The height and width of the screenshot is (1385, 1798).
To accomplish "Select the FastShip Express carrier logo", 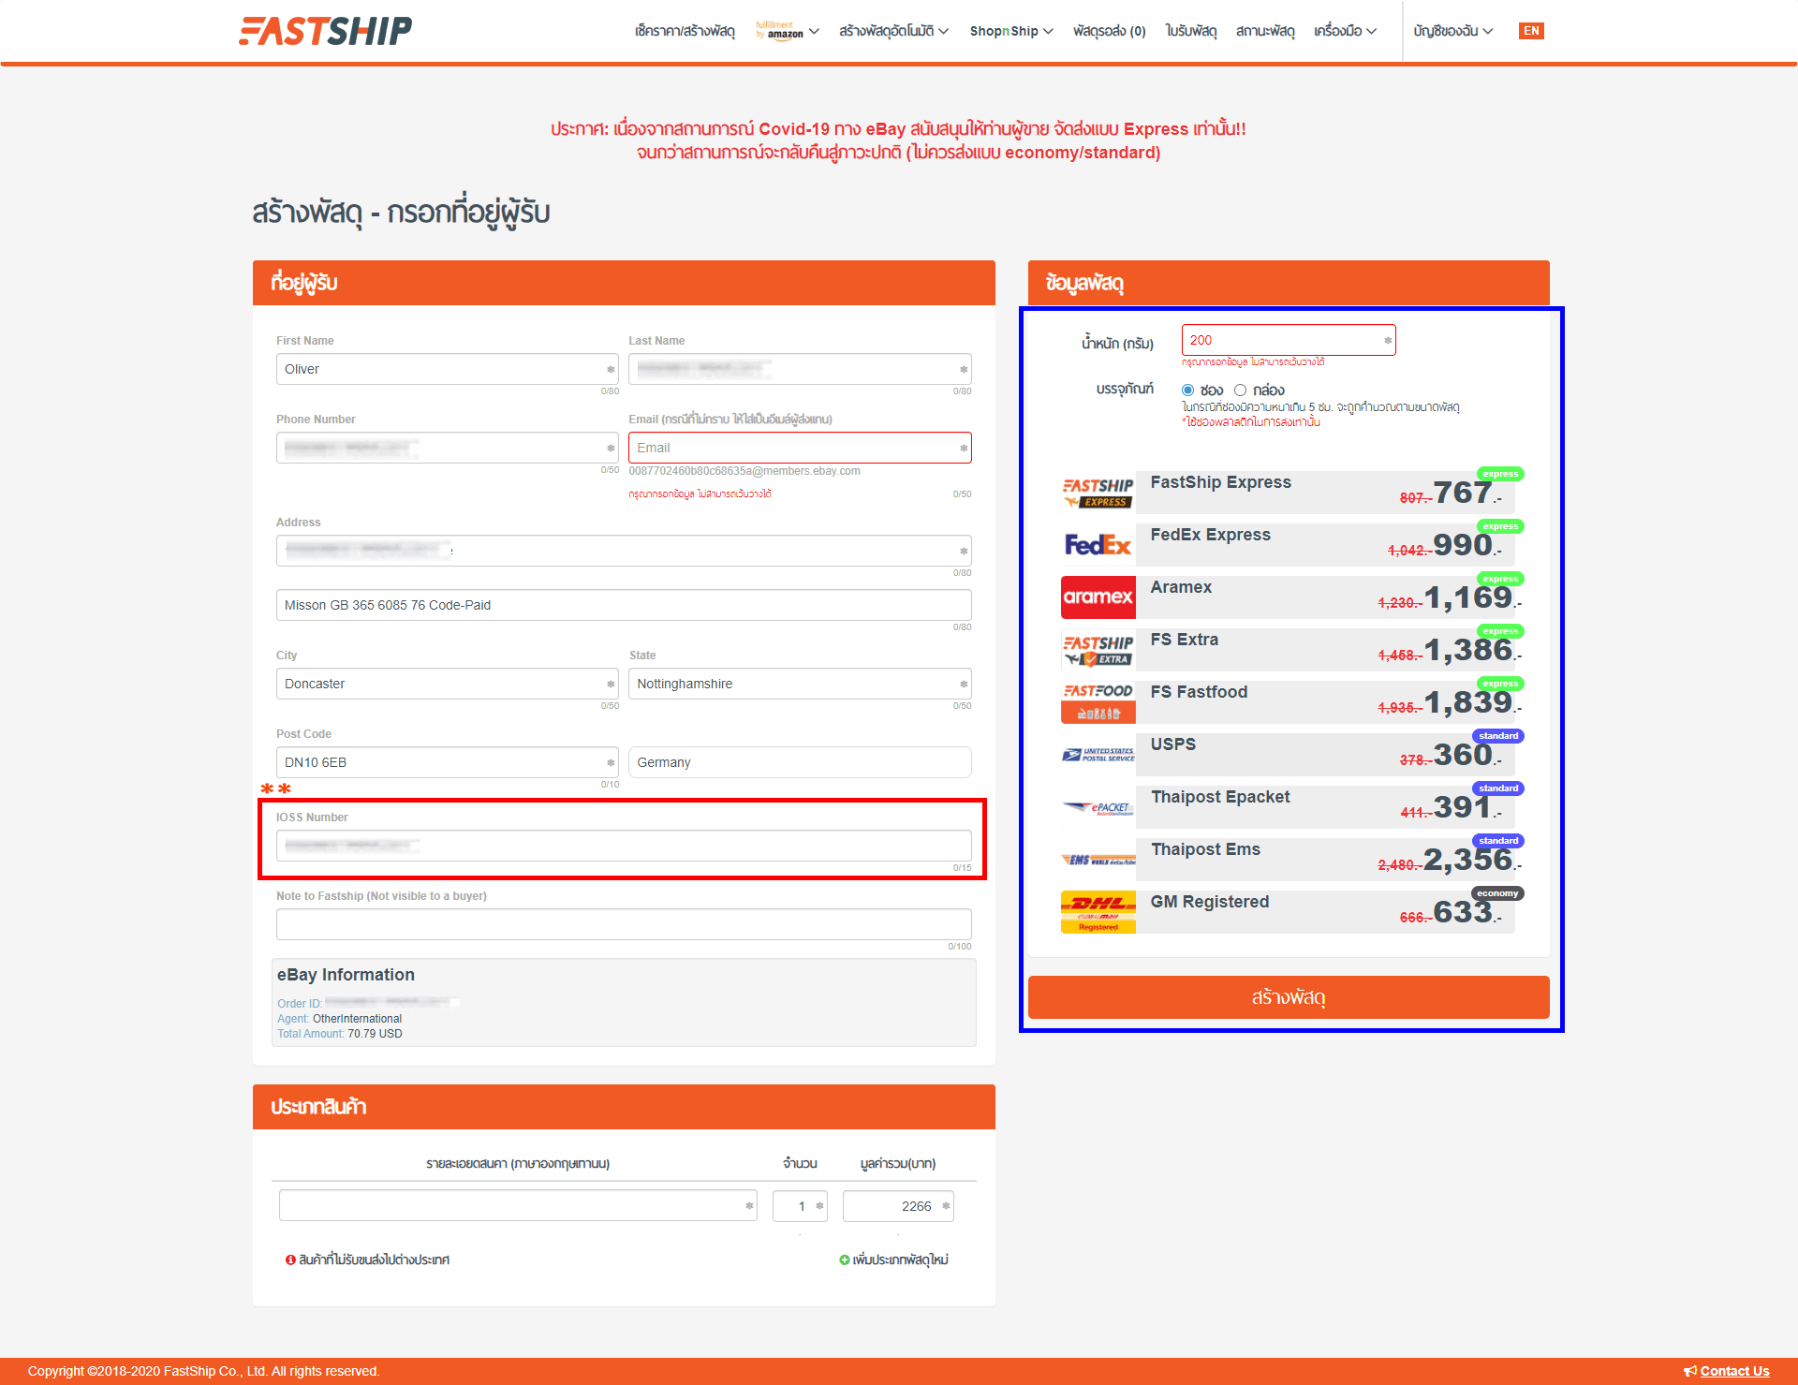I will (1098, 493).
